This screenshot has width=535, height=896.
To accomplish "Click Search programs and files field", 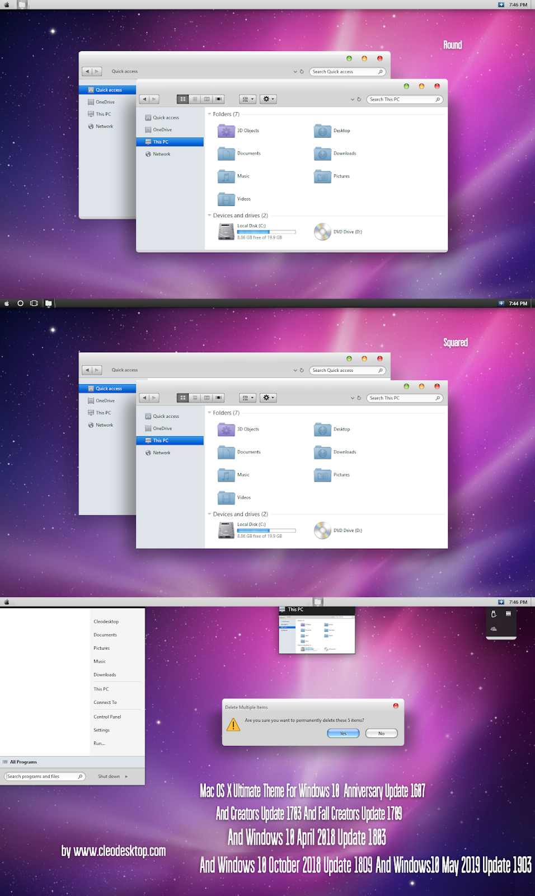I will (45, 777).
